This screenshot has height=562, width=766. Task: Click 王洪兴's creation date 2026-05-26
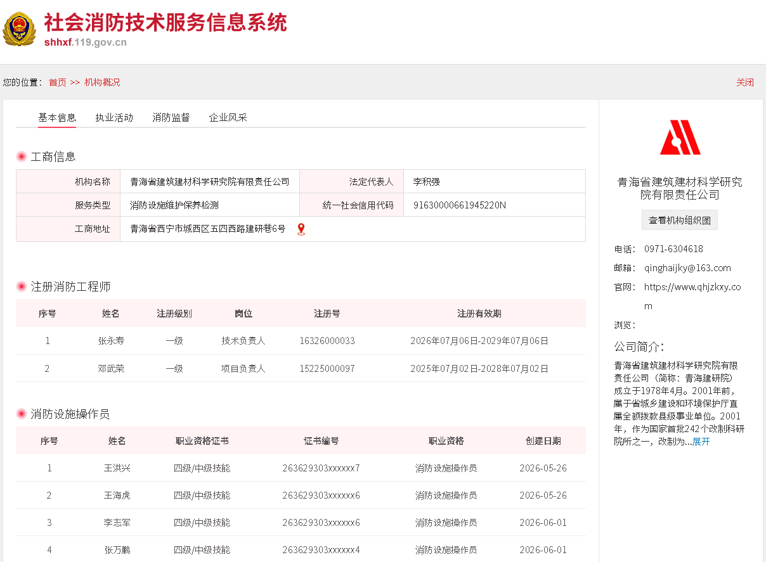[543, 468]
